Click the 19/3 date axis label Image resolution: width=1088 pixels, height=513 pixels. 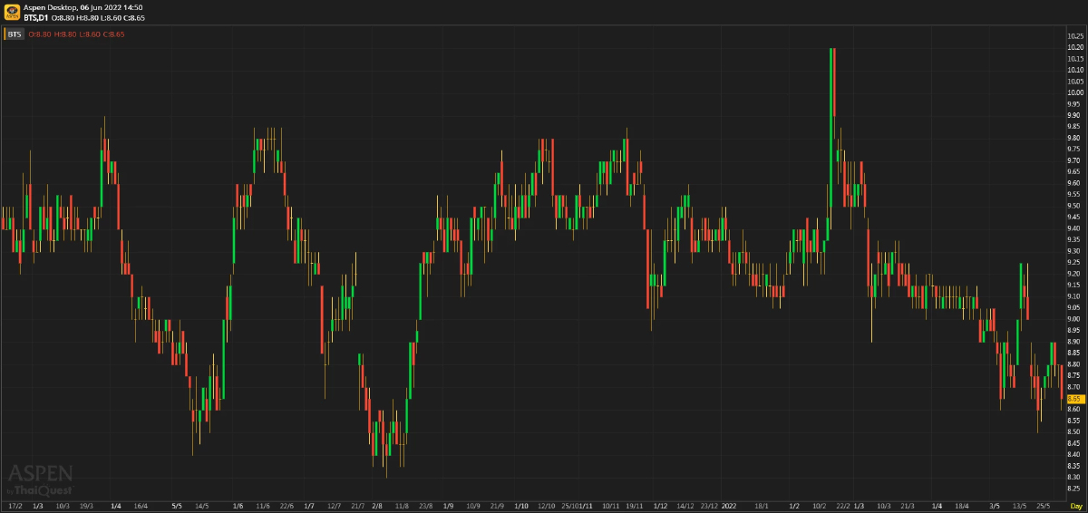pyautogui.click(x=87, y=505)
